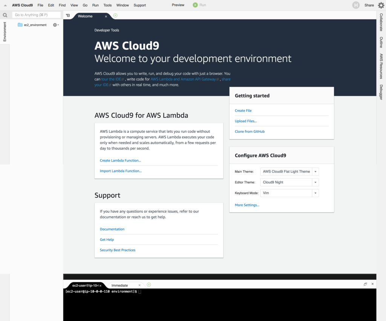Open the Collaborate side panel
386x321 pixels.
tap(381, 22)
